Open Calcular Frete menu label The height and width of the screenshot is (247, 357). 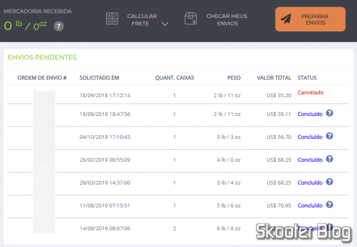[x=142, y=20]
